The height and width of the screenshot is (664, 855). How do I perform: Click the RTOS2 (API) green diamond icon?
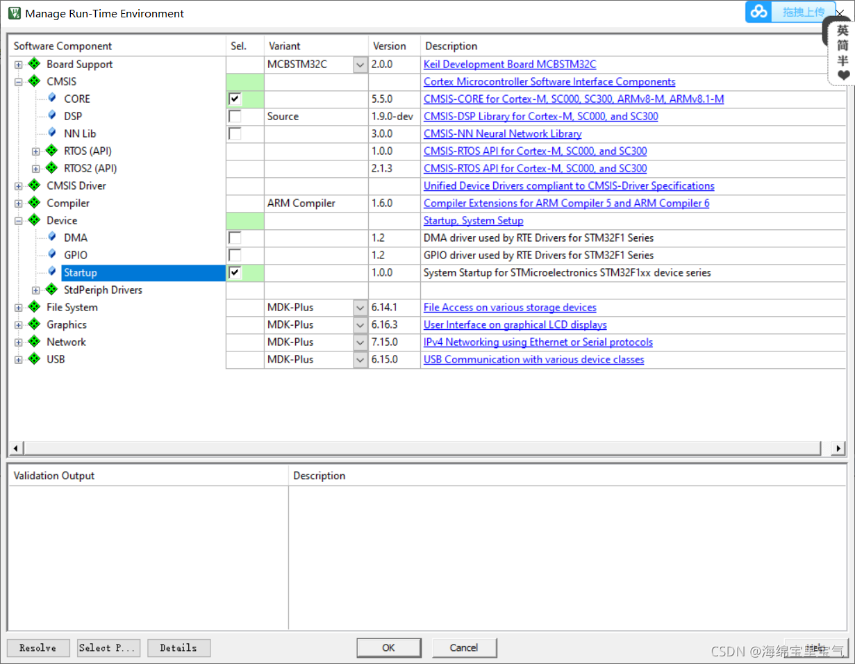(51, 168)
